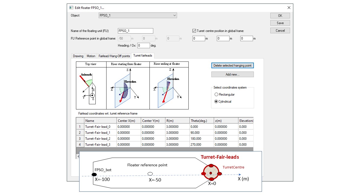Click the Edit floater window title icon
Viewport: 346px width, 195px height.
71,8
